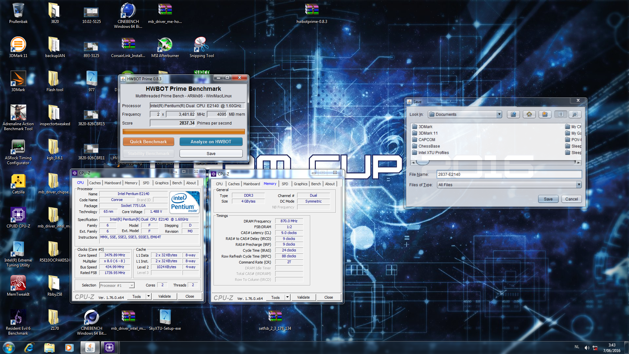Open Intel Extreme Tuning Utility shortcut
629x354 pixels.
(18, 254)
